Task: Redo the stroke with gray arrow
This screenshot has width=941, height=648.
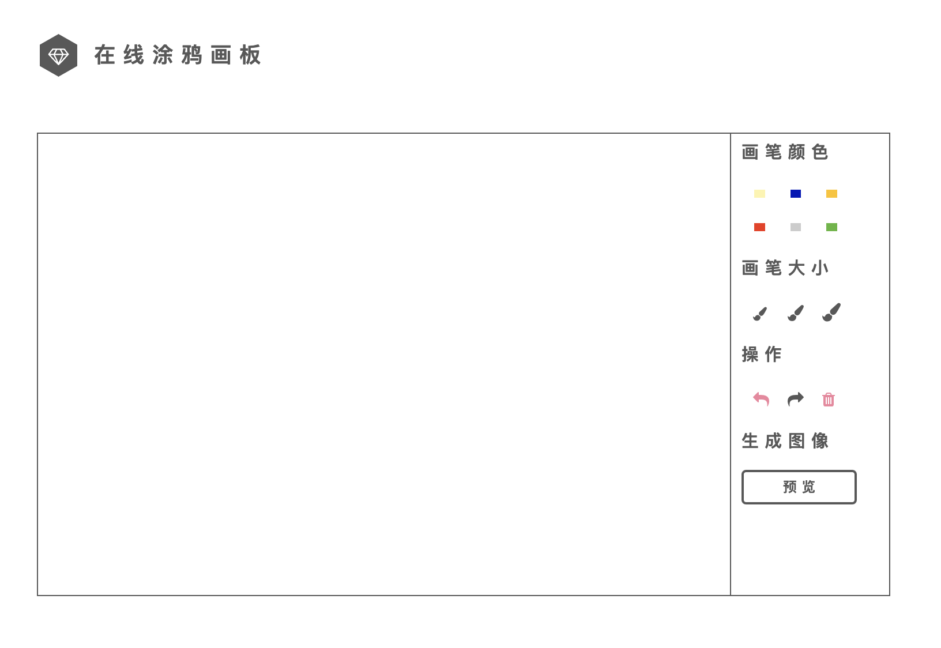Action: [796, 399]
